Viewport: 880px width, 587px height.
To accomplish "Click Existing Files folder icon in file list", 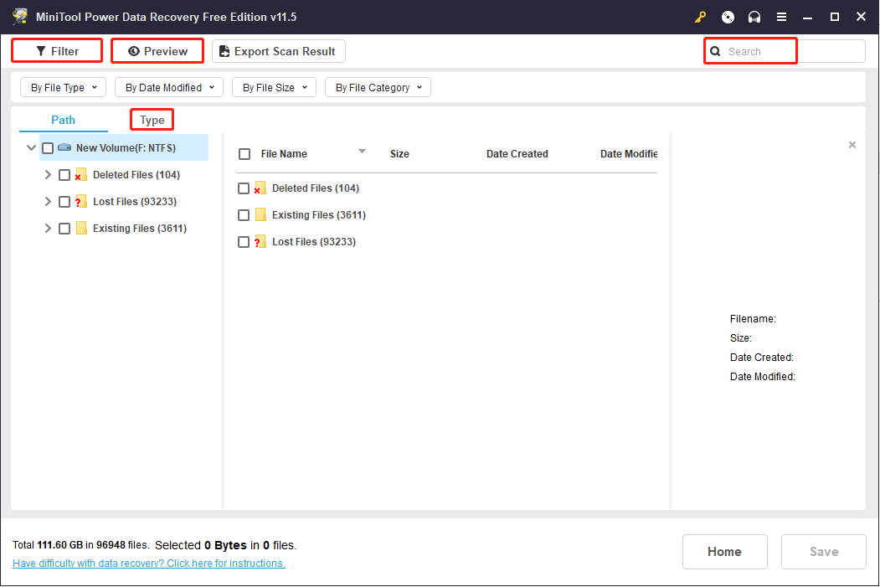I will click(260, 214).
